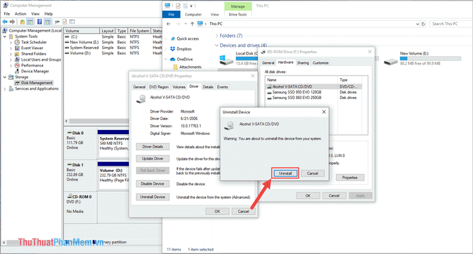The image size is (473, 254).
Task: Click the Up one level folder icon
Action: (x=22, y=22)
